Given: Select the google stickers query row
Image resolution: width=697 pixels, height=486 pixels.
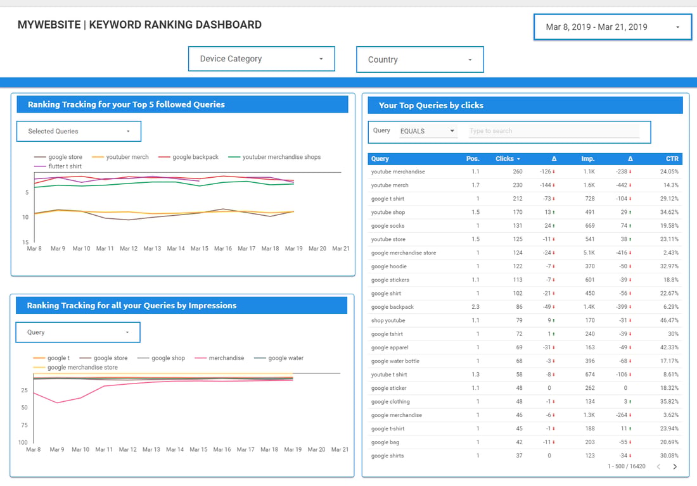Looking at the screenshot, I should pyautogui.click(x=525, y=280).
